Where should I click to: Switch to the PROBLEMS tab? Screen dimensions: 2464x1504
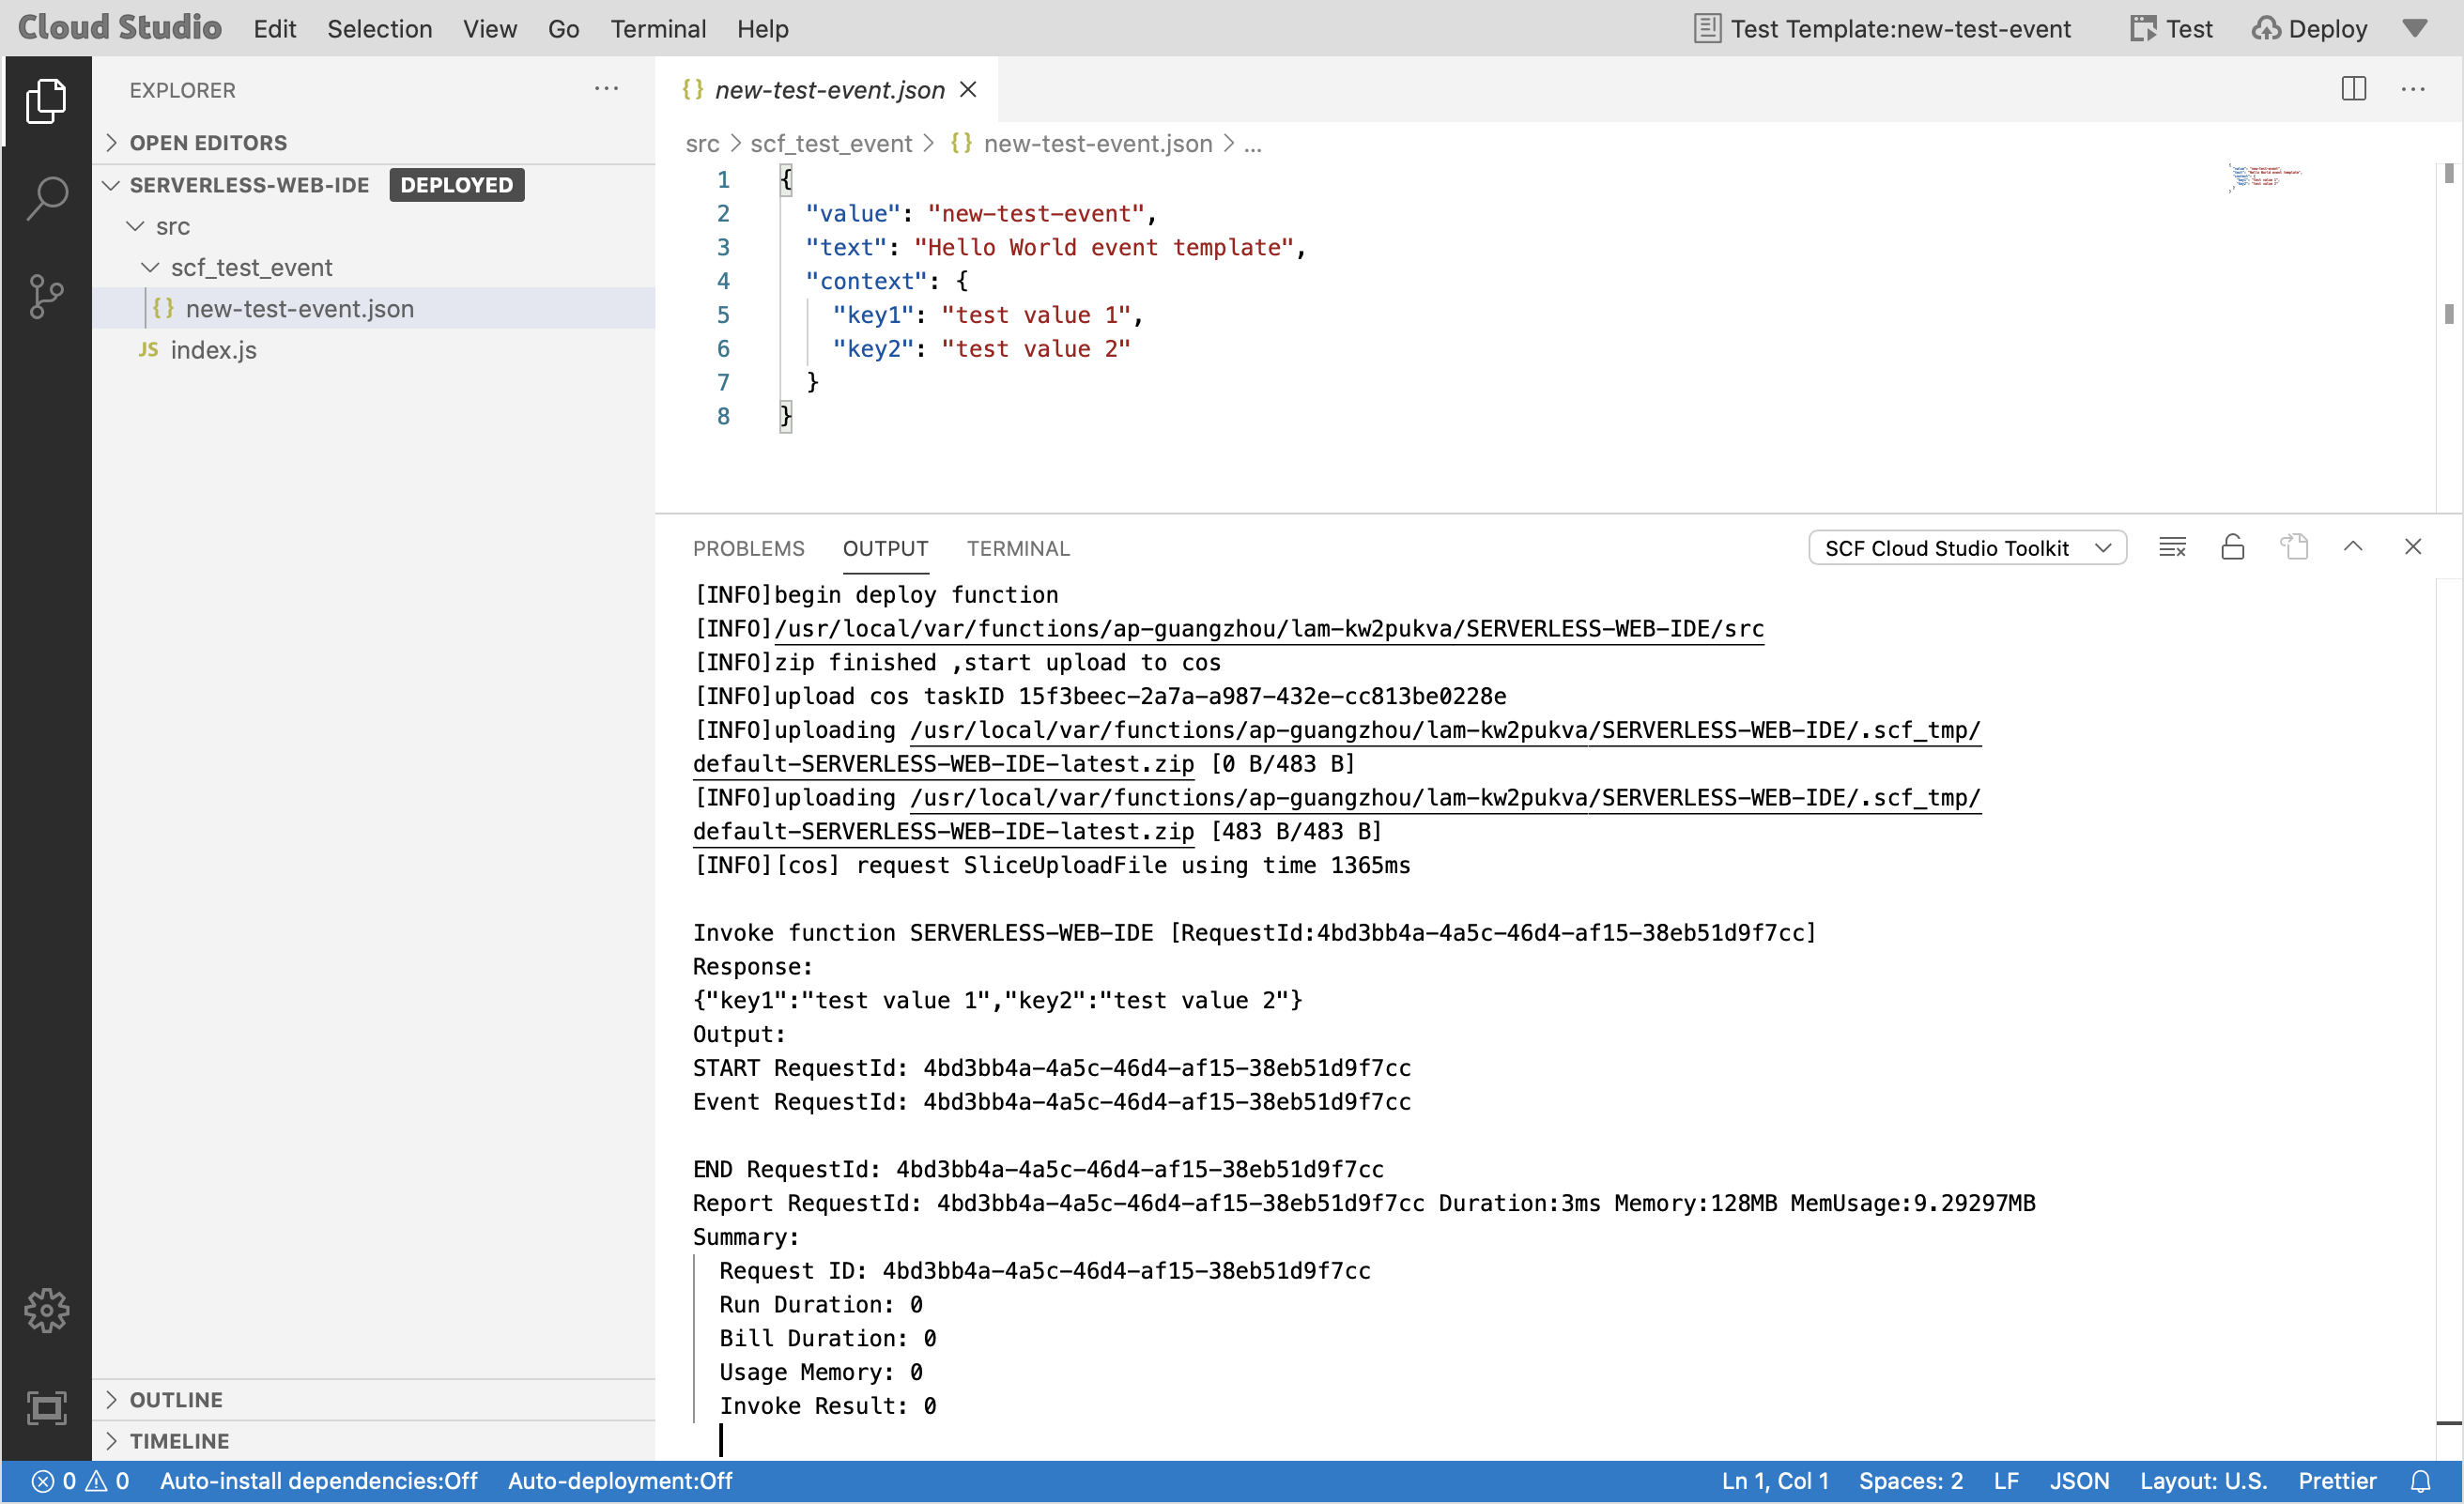748,548
